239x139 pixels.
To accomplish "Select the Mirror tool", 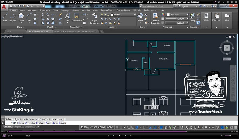I will [x=48, y=19].
